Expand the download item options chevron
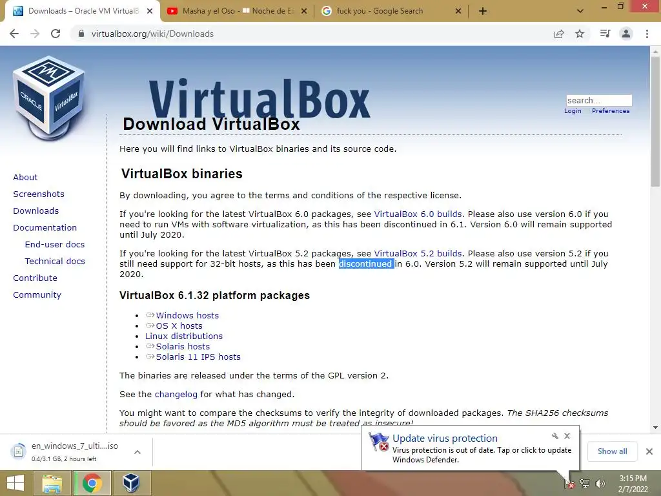This screenshot has height=496, width=661. click(x=137, y=451)
